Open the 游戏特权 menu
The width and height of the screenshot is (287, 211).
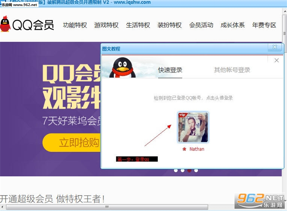[x=106, y=25]
